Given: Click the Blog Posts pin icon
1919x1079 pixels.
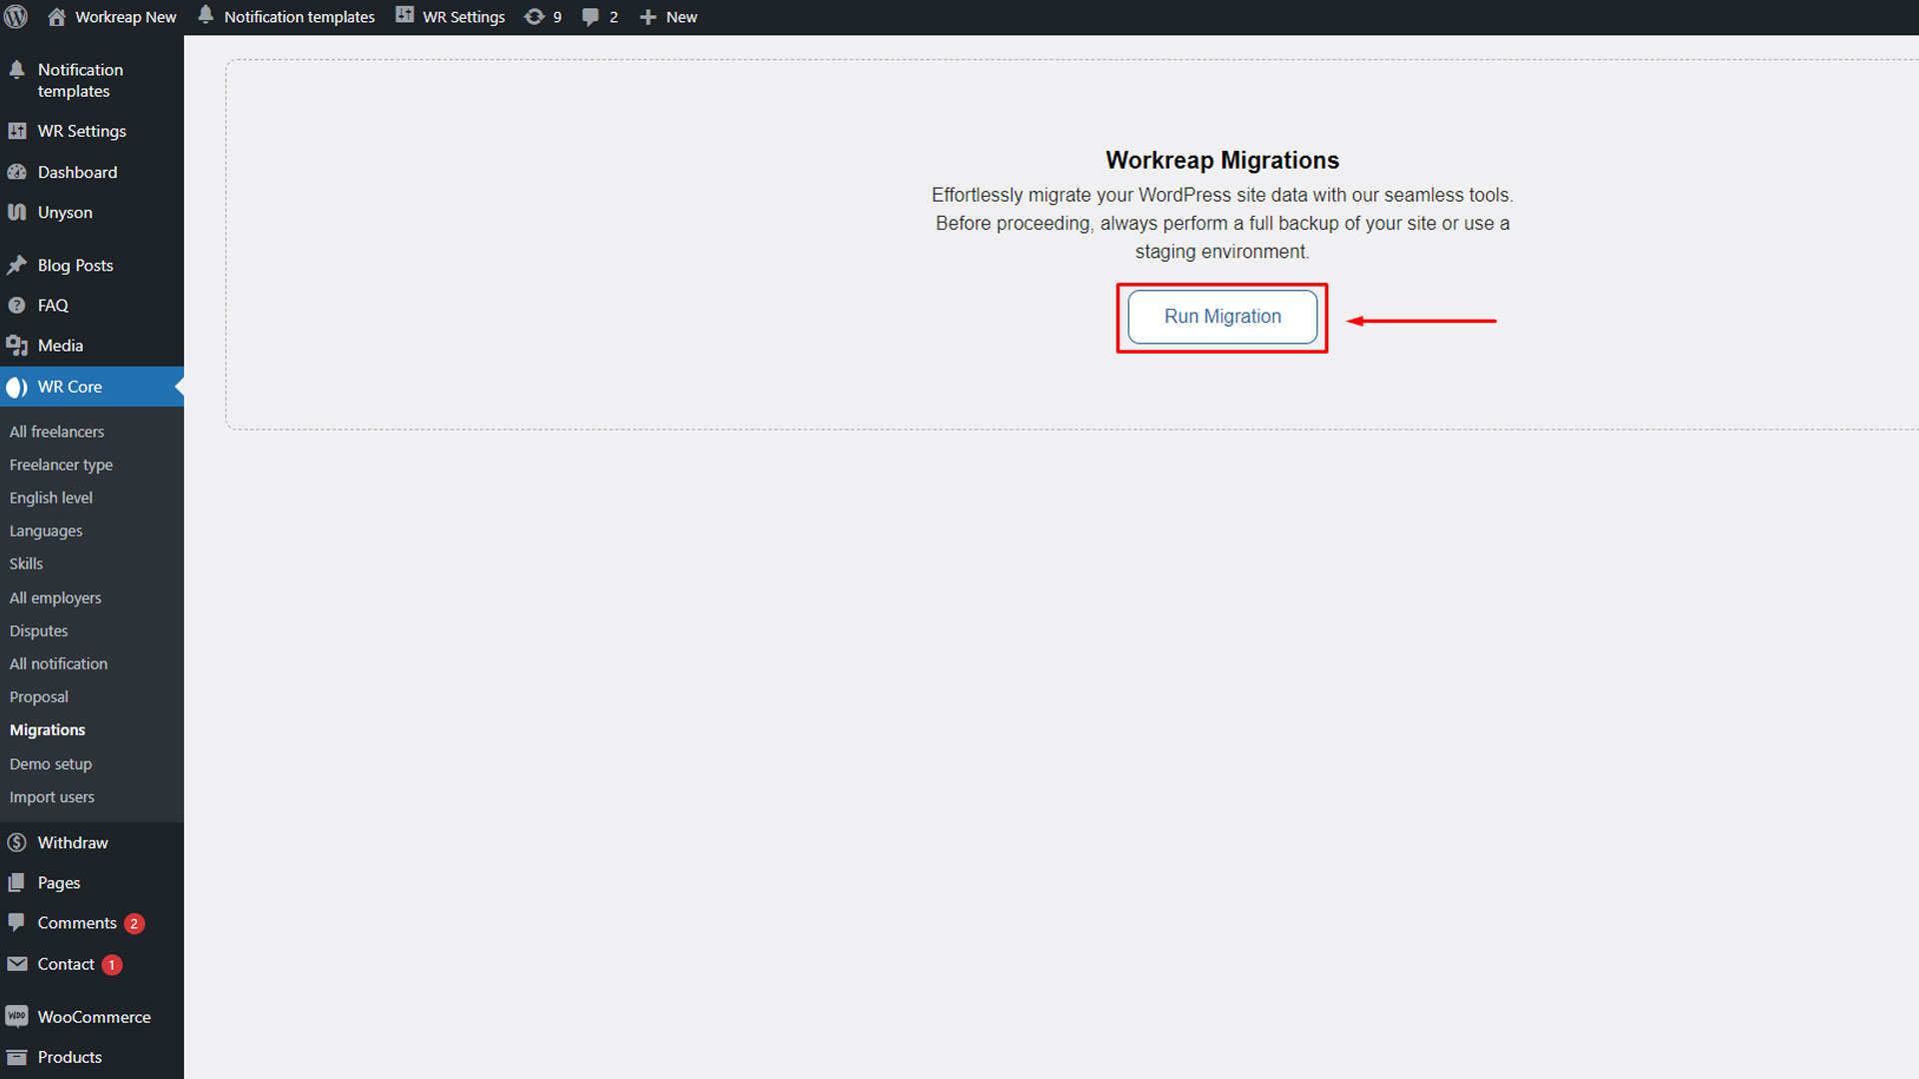Looking at the screenshot, I should coord(17,266).
